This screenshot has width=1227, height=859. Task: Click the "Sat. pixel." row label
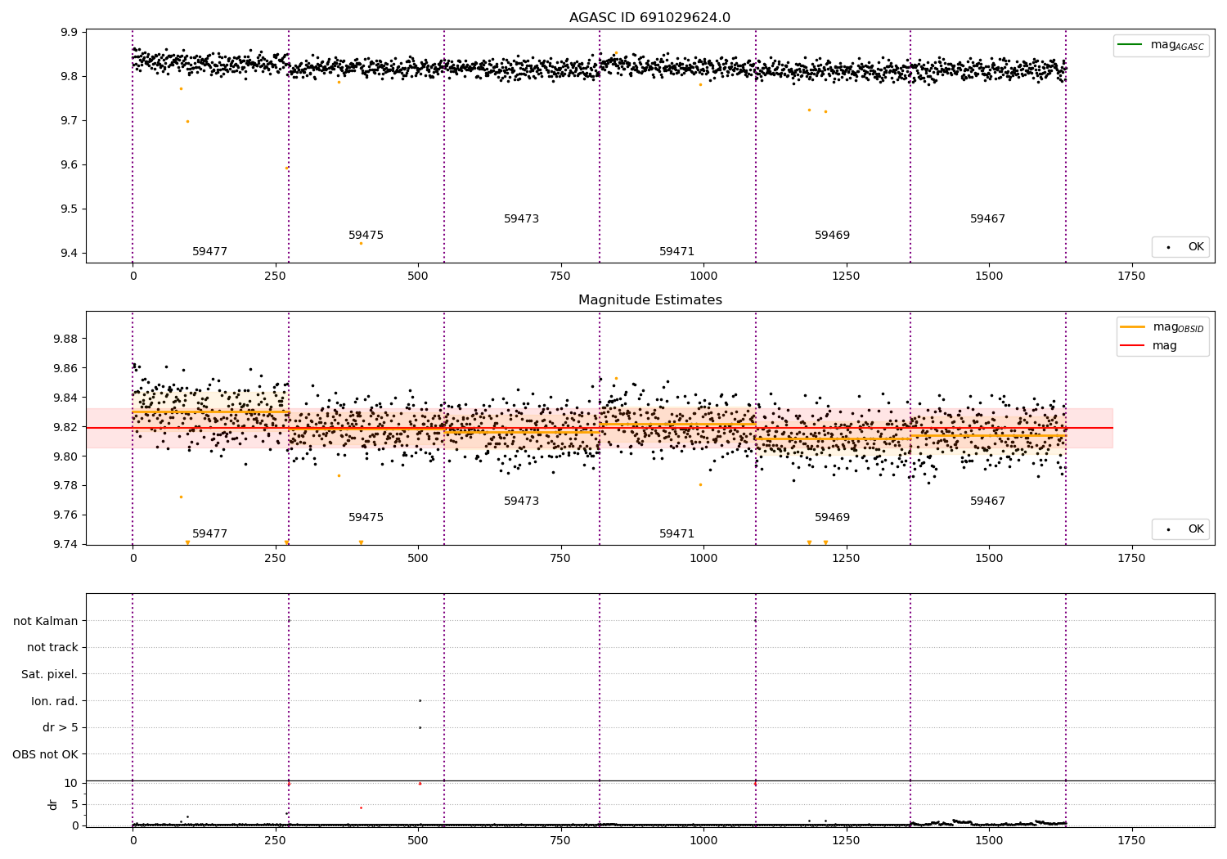pyautogui.click(x=50, y=674)
